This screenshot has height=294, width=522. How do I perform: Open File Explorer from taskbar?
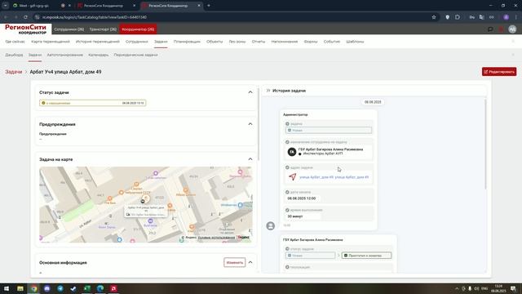click(20, 288)
